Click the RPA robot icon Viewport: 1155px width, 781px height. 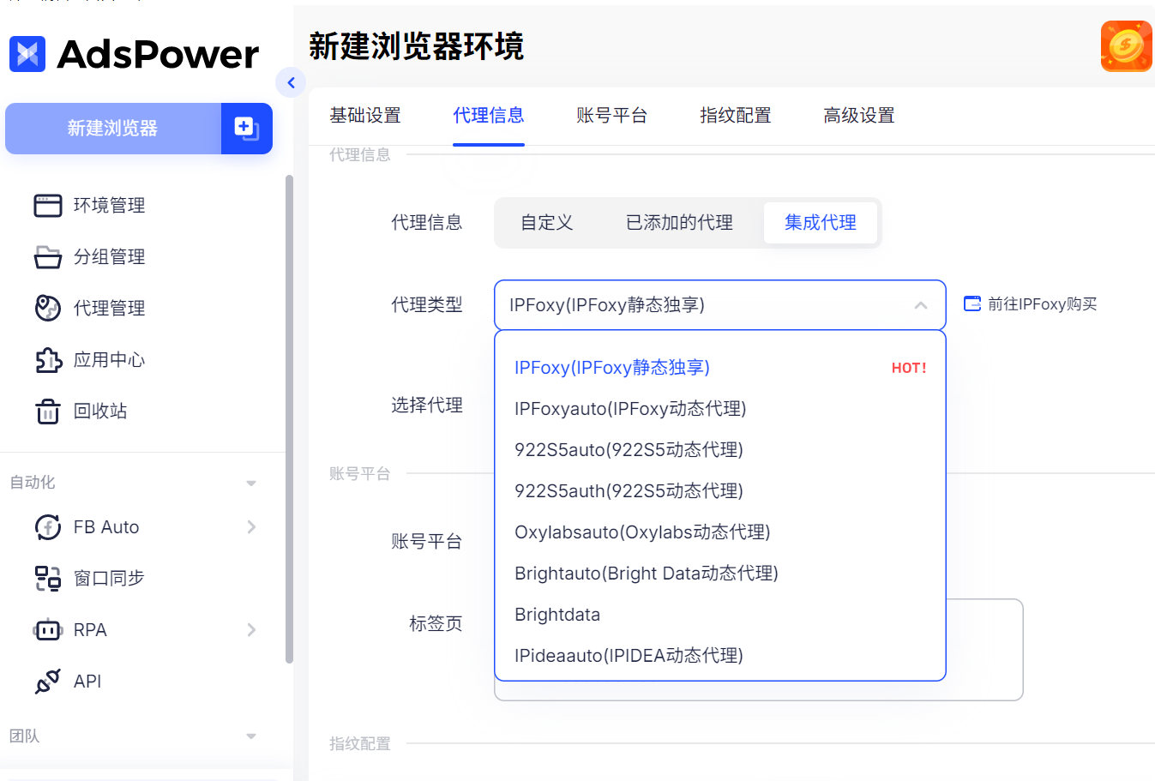coord(48,630)
